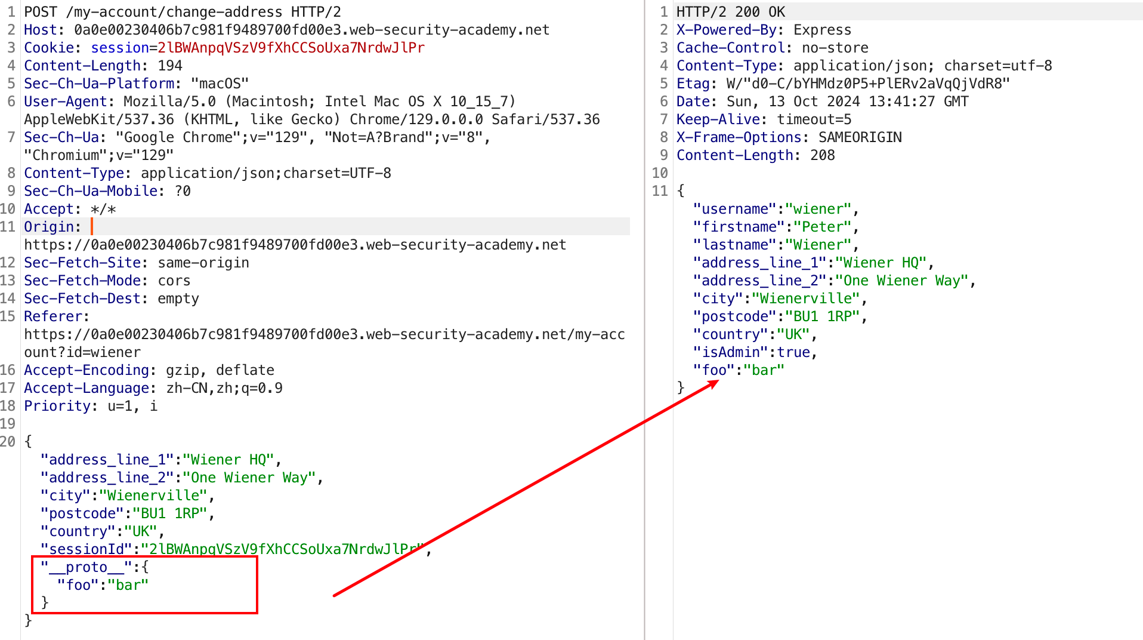Click the response Content-Length: 208 header
This screenshot has width=1143, height=640.
click(x=755, y=155)
